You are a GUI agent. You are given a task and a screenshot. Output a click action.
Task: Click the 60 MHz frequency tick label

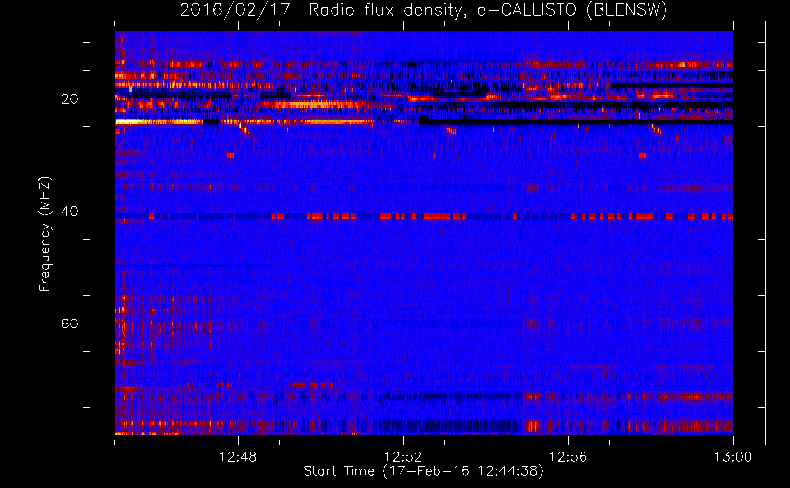point(69,324)
